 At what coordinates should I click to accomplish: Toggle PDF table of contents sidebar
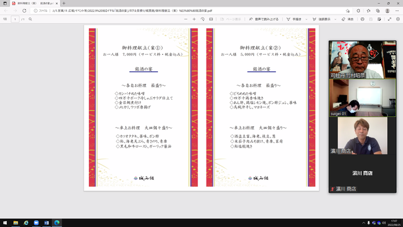click(5, 19)
